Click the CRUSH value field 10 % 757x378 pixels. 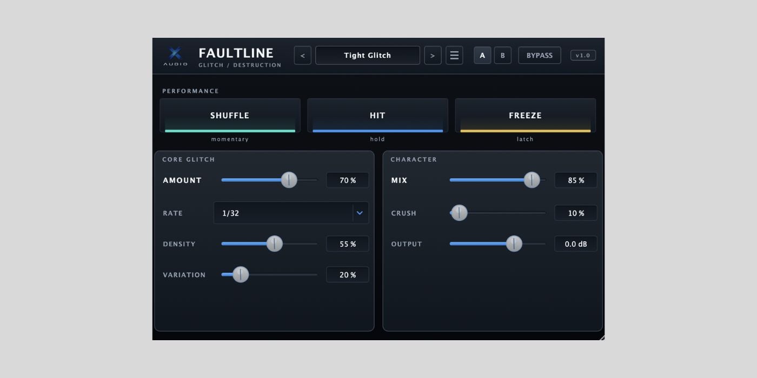pyautogui.click(x=576, y=213)
